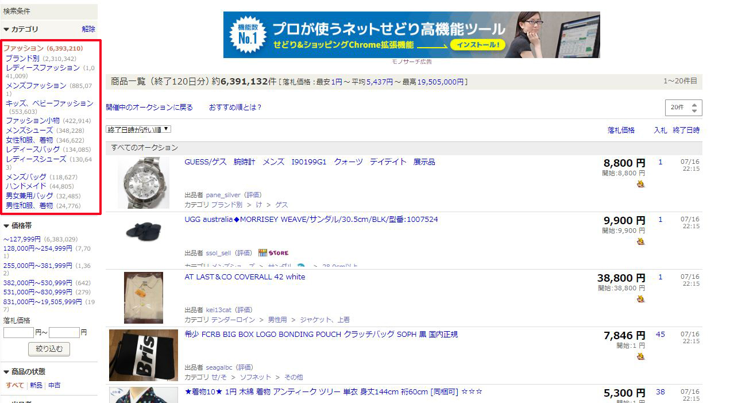Sort by the 落札価格 column header
The height and width of the screenshot is (403, 730).
pos(621,131)
